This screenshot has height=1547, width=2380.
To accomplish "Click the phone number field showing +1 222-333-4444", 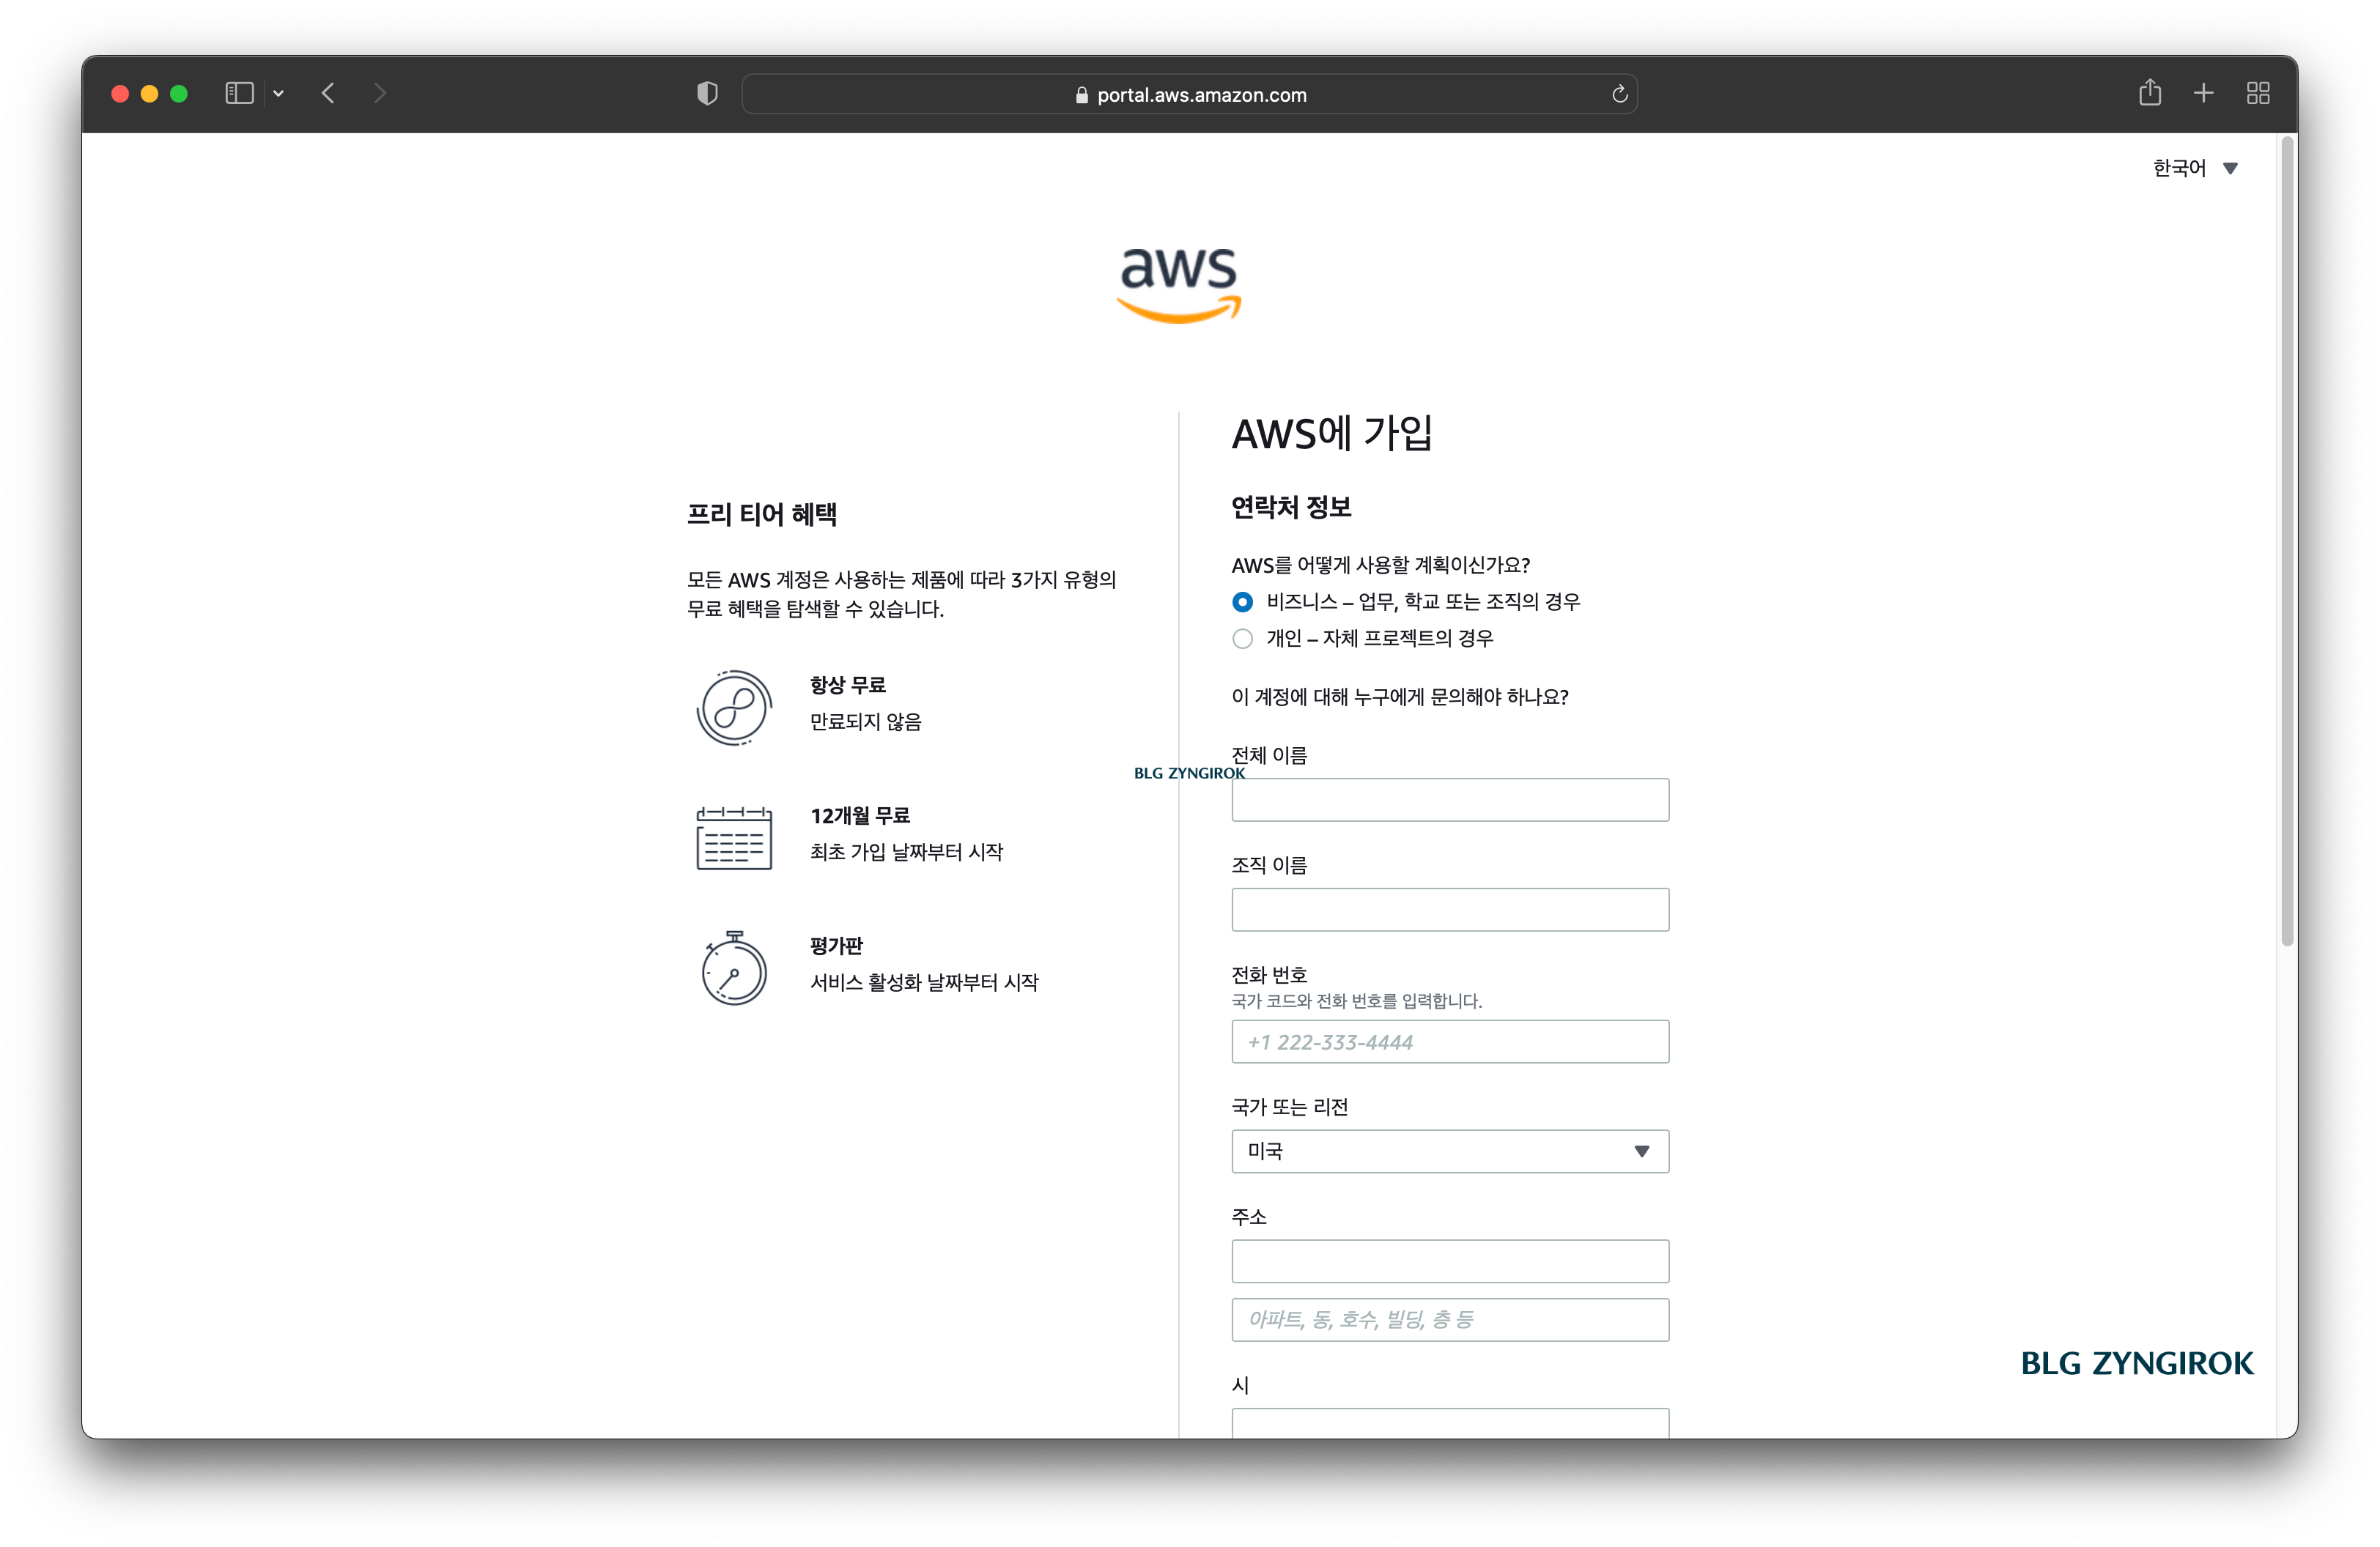I will (x=1449, y=1042).
